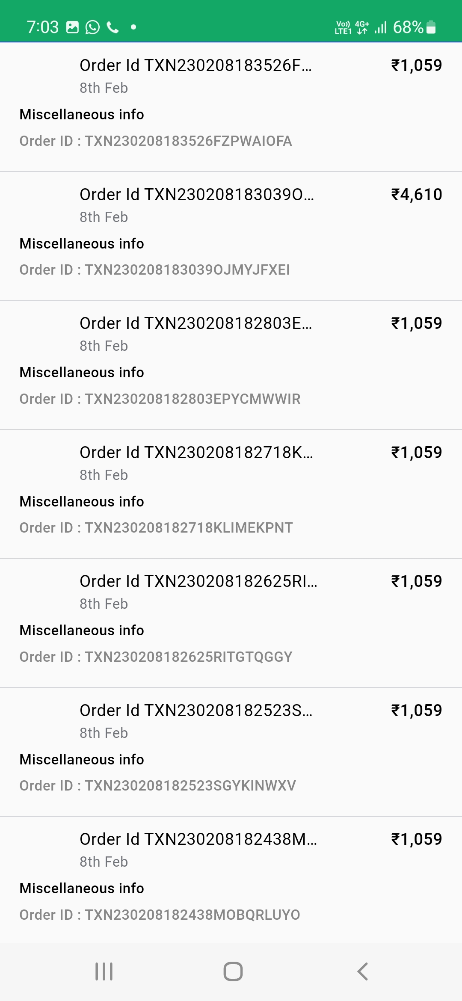This screenshot has width=462, height=1001.
Task: Tap the WhatsApp notification icon
Action: tap(92, 27)
